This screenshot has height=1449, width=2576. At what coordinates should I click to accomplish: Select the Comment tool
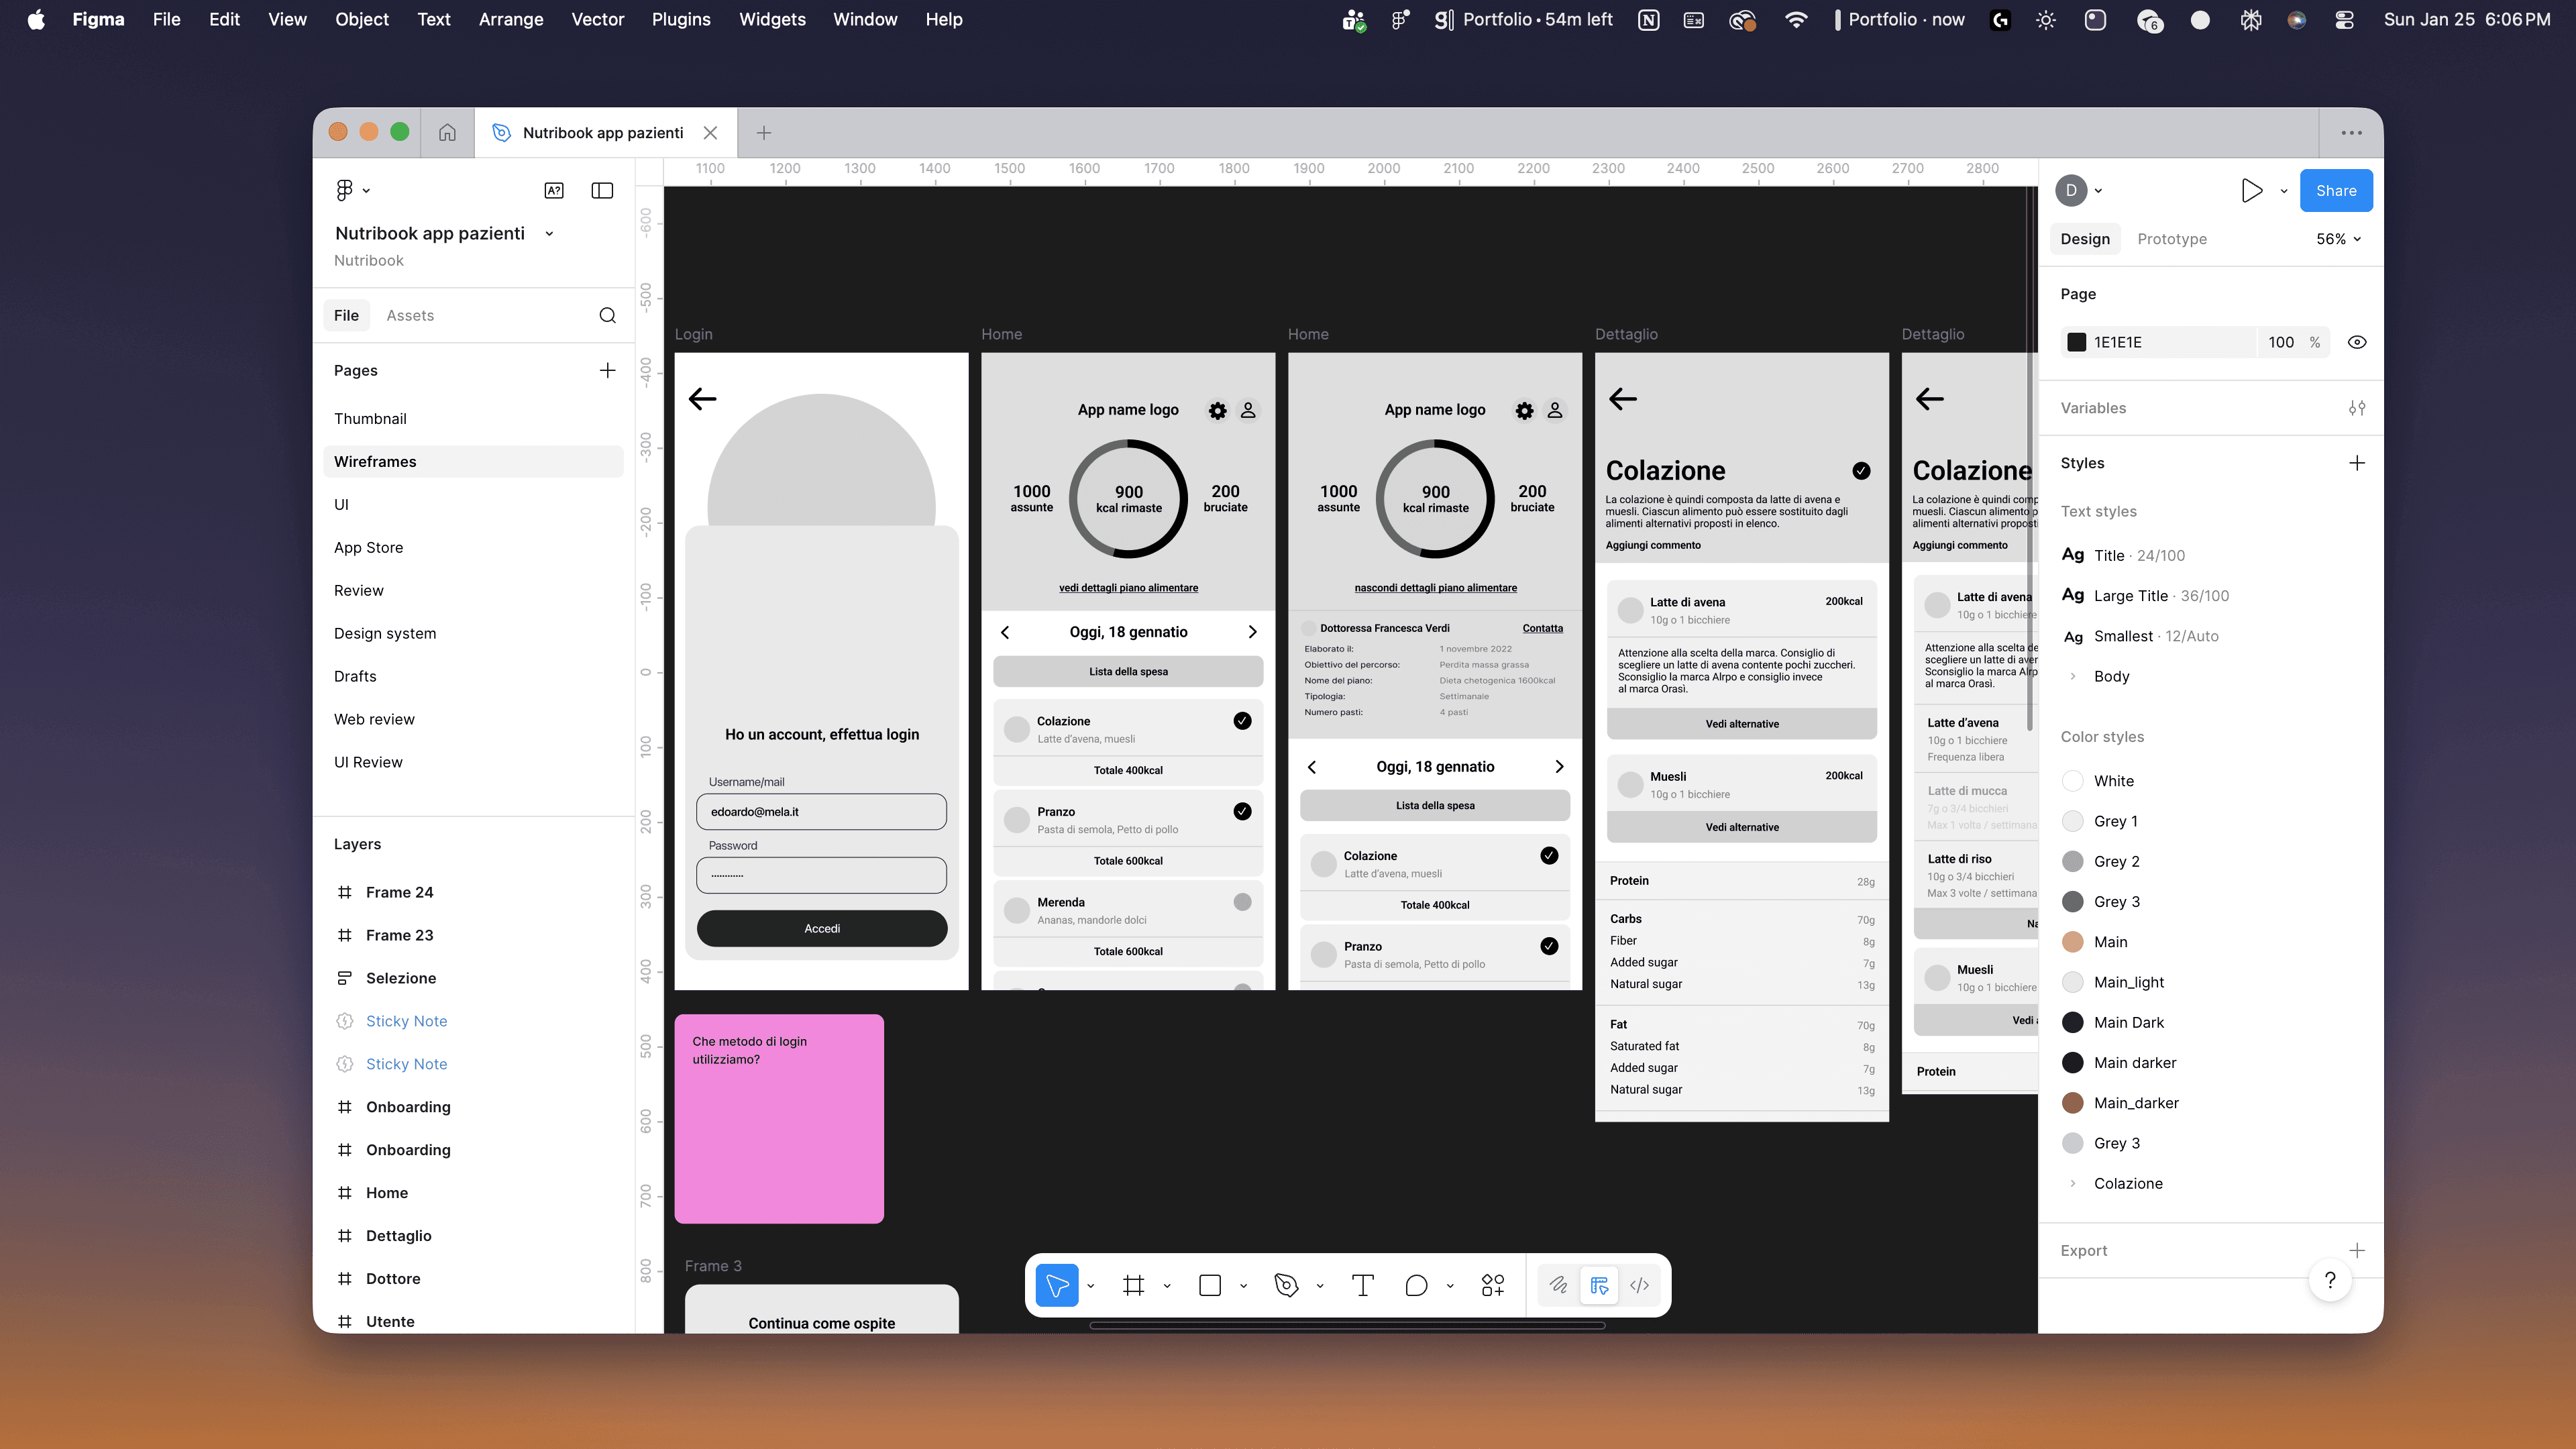(x=1416, y=1286)
